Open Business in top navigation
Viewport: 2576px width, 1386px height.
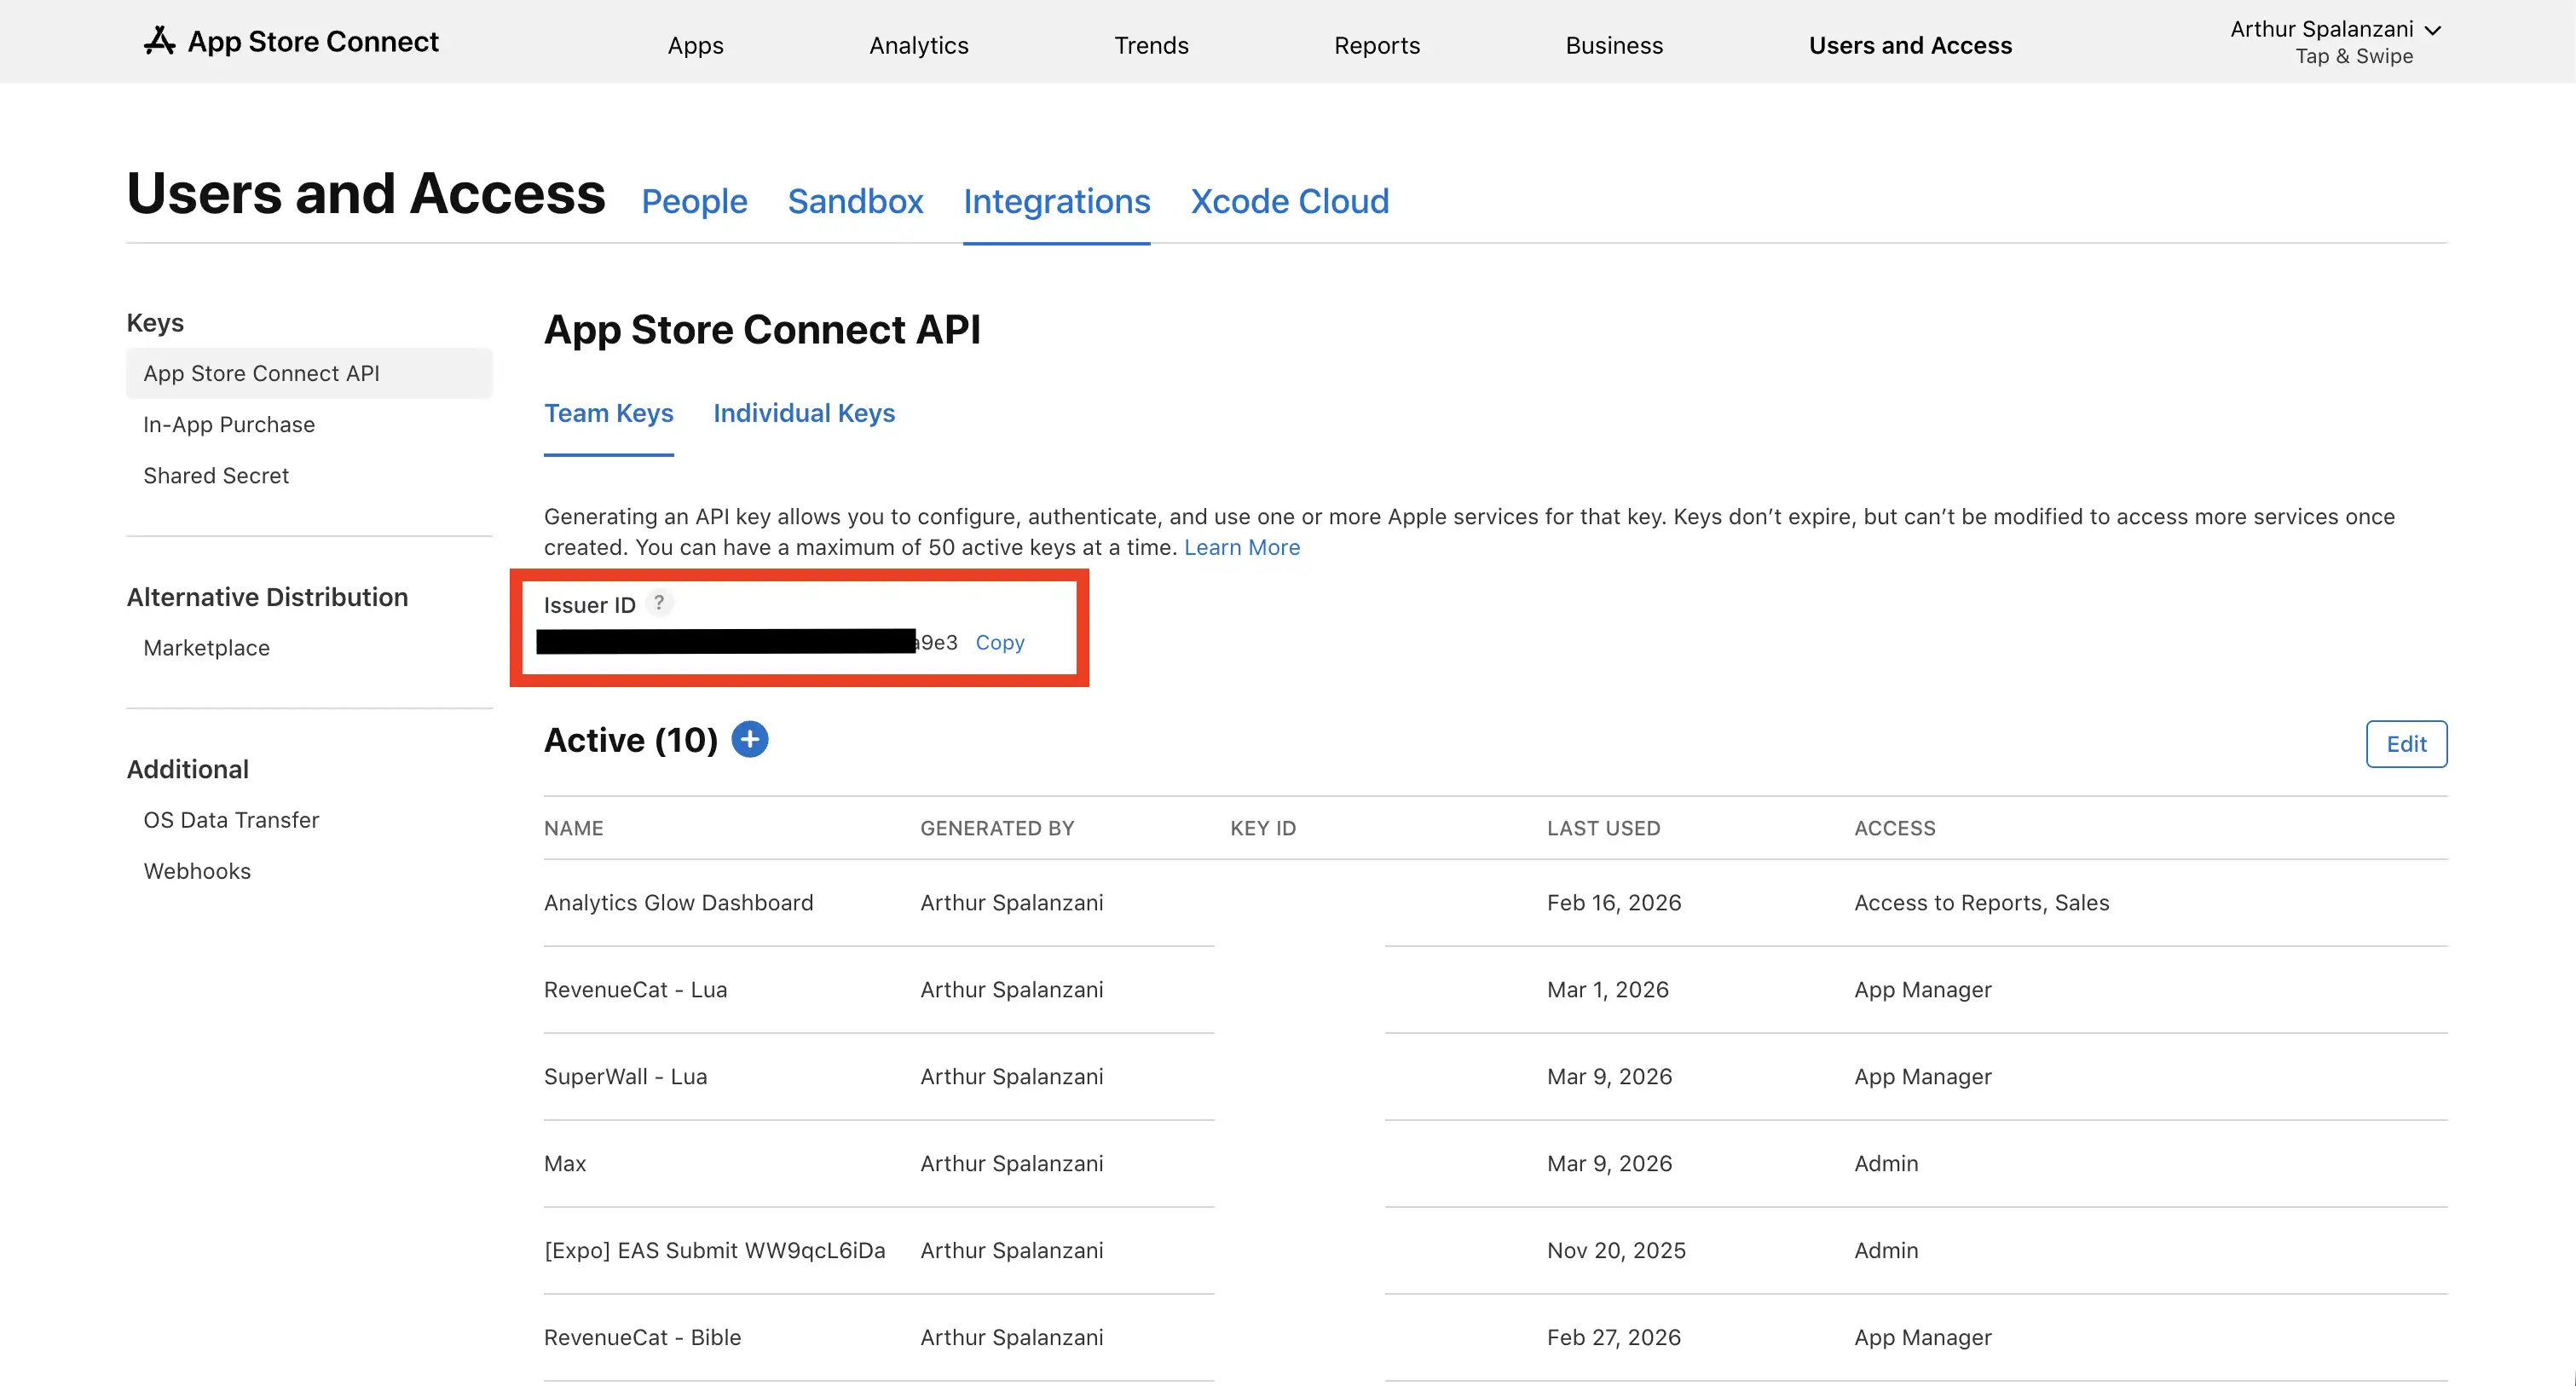(1614, 45)
